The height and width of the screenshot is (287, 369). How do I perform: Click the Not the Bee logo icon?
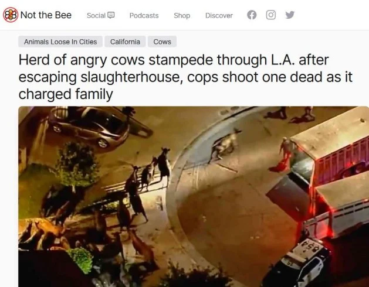point(11,15)
